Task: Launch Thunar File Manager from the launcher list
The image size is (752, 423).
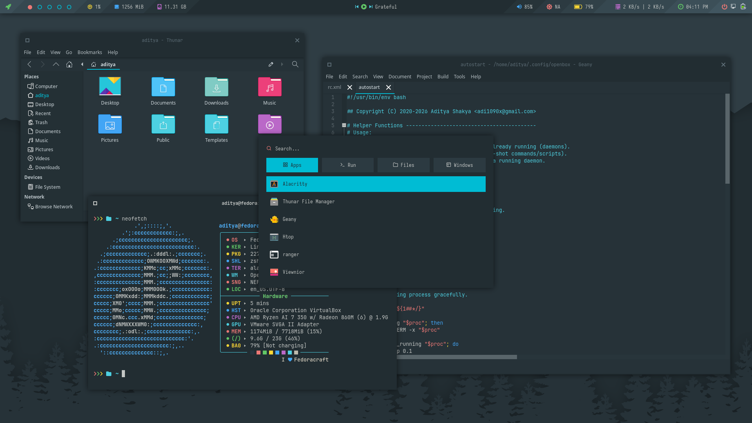Action: (x=376, y=202)
